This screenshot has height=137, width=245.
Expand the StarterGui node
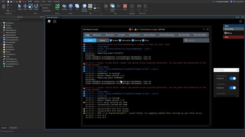[2, 45]
